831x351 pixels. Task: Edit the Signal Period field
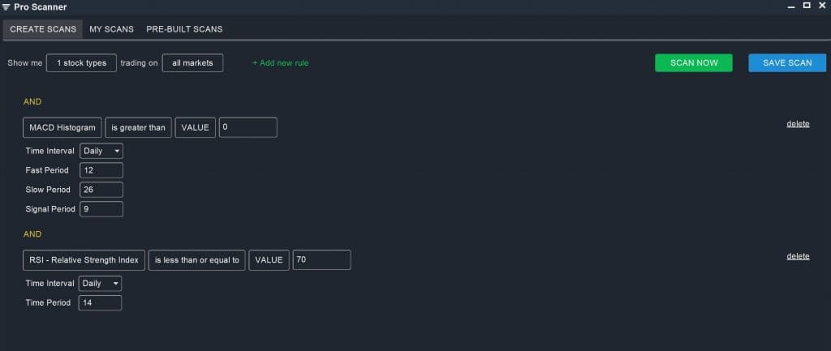(x=101, y=209)
